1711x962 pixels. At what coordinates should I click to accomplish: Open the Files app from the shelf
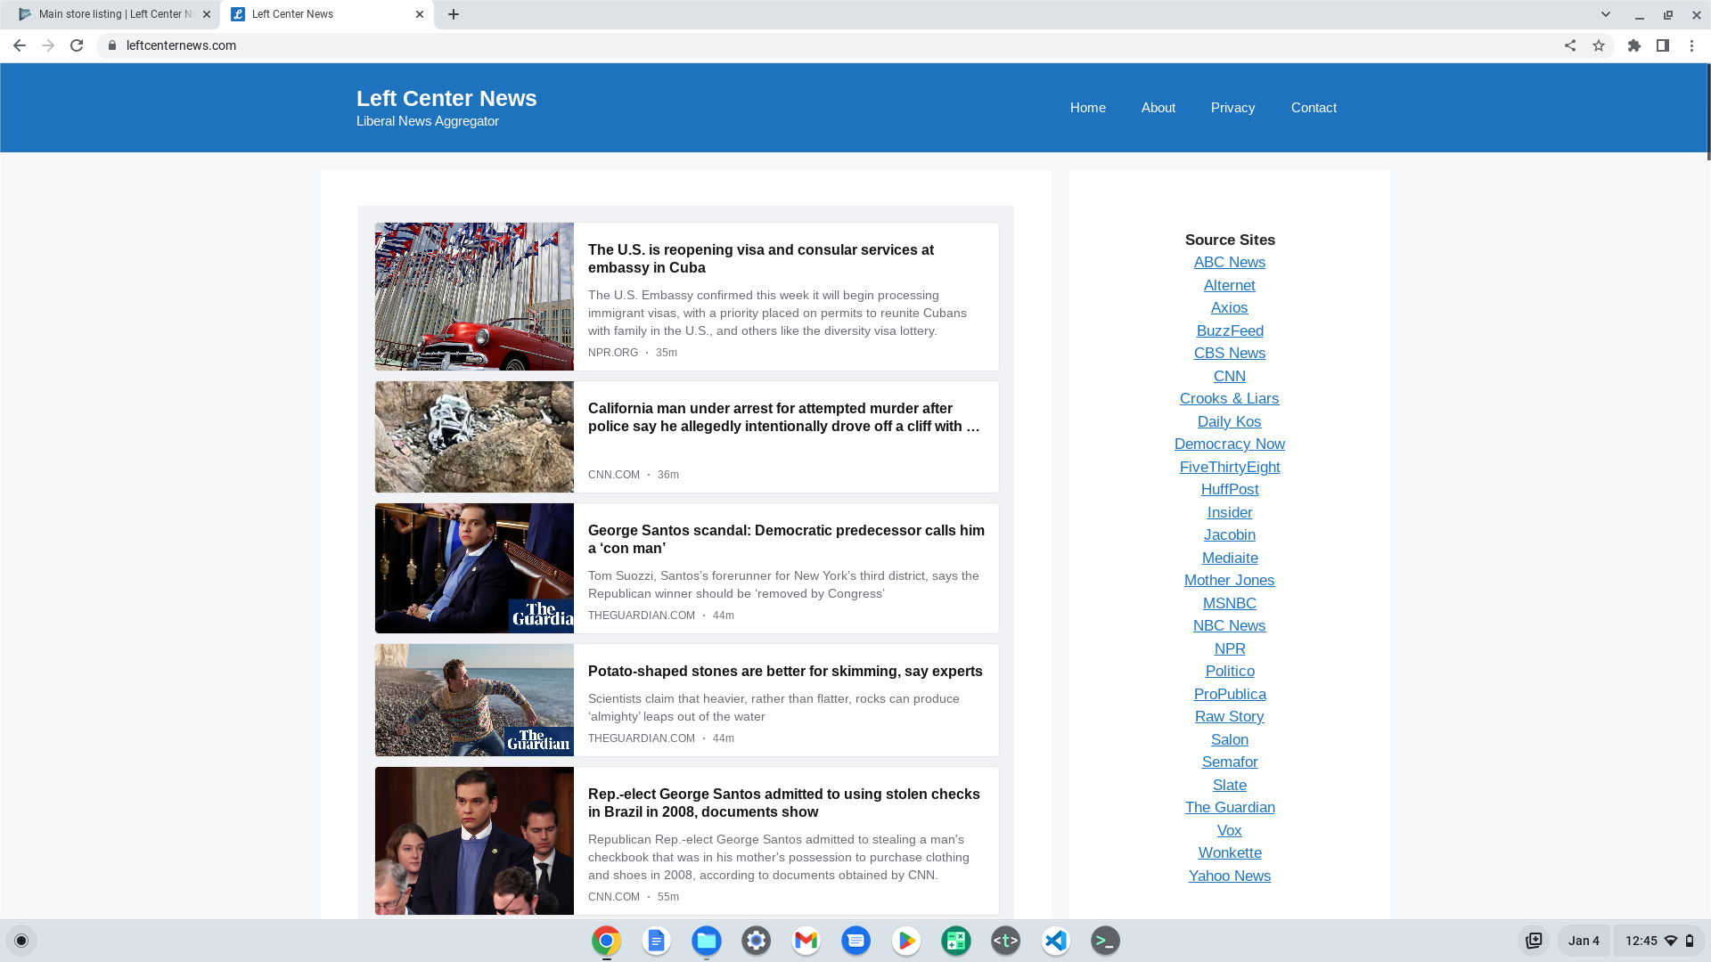coord(706,941)
